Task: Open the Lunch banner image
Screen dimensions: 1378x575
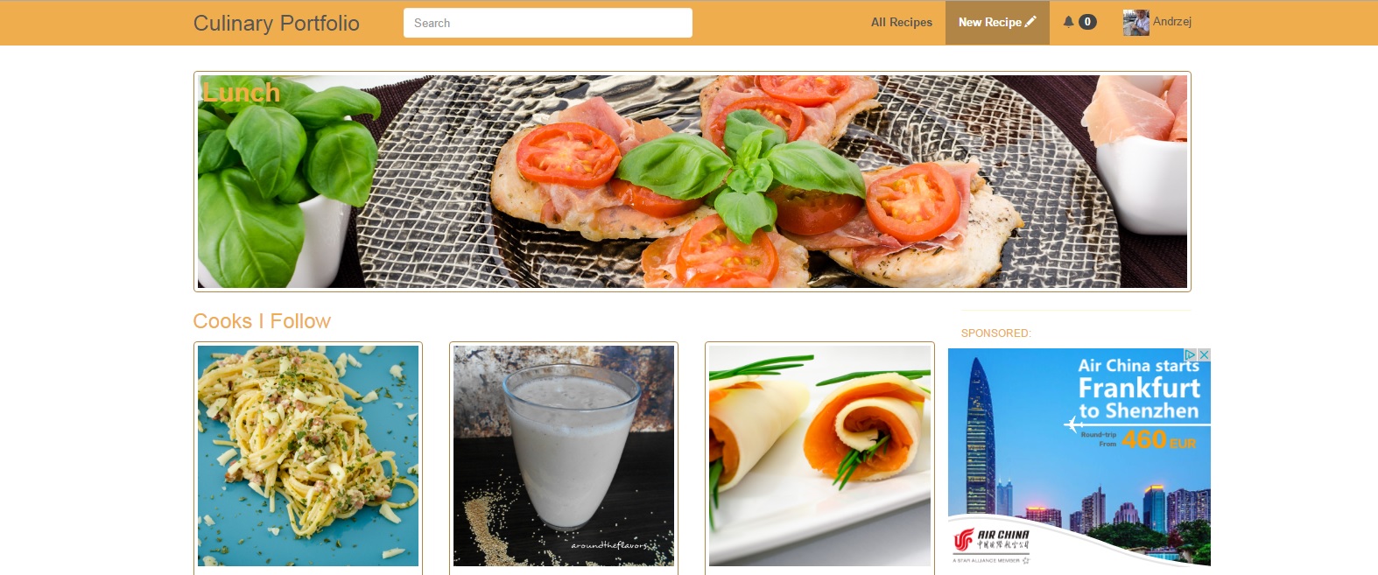Action: point(693,181)
